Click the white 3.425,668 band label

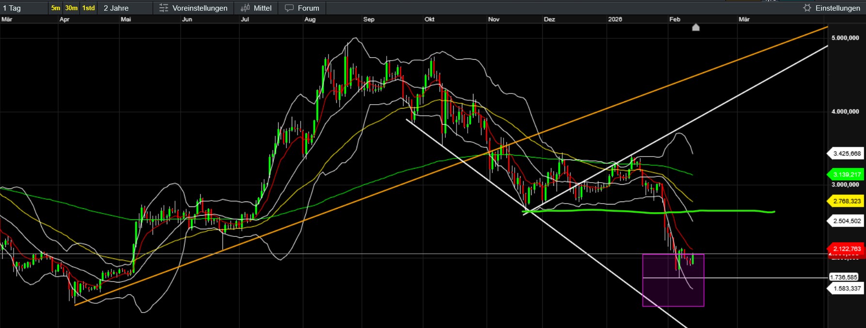point(847,154)
